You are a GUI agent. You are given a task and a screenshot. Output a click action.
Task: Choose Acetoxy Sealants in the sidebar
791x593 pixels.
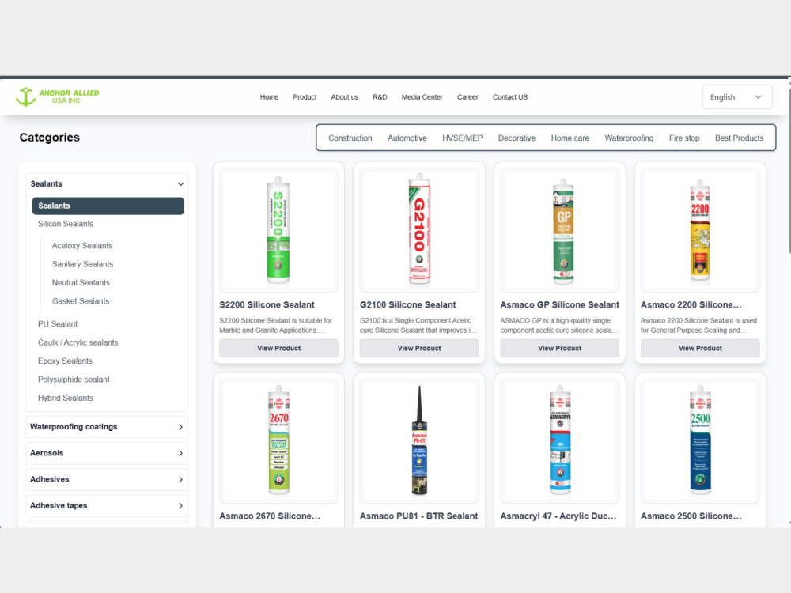(82, 246)
